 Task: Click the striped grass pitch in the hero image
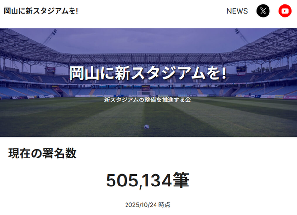[149, 116]
